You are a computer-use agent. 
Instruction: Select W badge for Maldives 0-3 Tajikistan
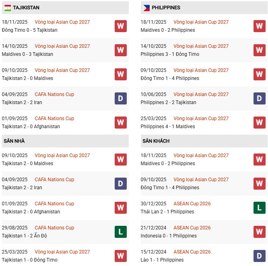tap(120, 50)
